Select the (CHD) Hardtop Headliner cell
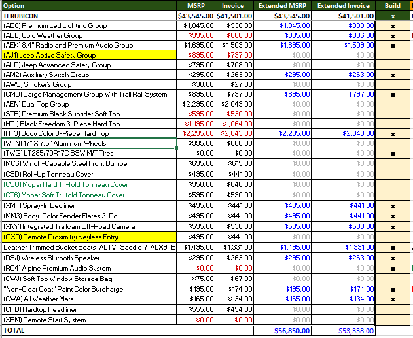The height and width of the screenshot is (338, 413). [x=89, y=310]
